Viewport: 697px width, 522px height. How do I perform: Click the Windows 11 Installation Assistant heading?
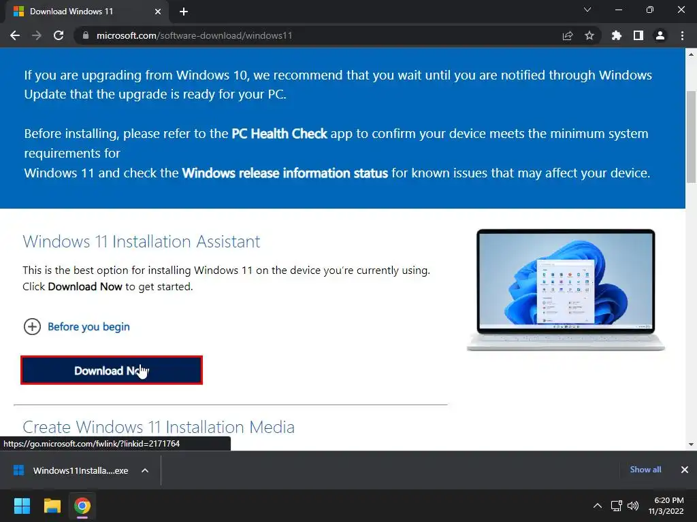pyautogui.click(x=142, y=241)
